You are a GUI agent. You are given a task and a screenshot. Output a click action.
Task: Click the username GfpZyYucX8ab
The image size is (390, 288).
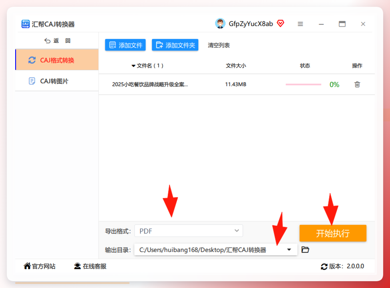[x=251, y=24]
